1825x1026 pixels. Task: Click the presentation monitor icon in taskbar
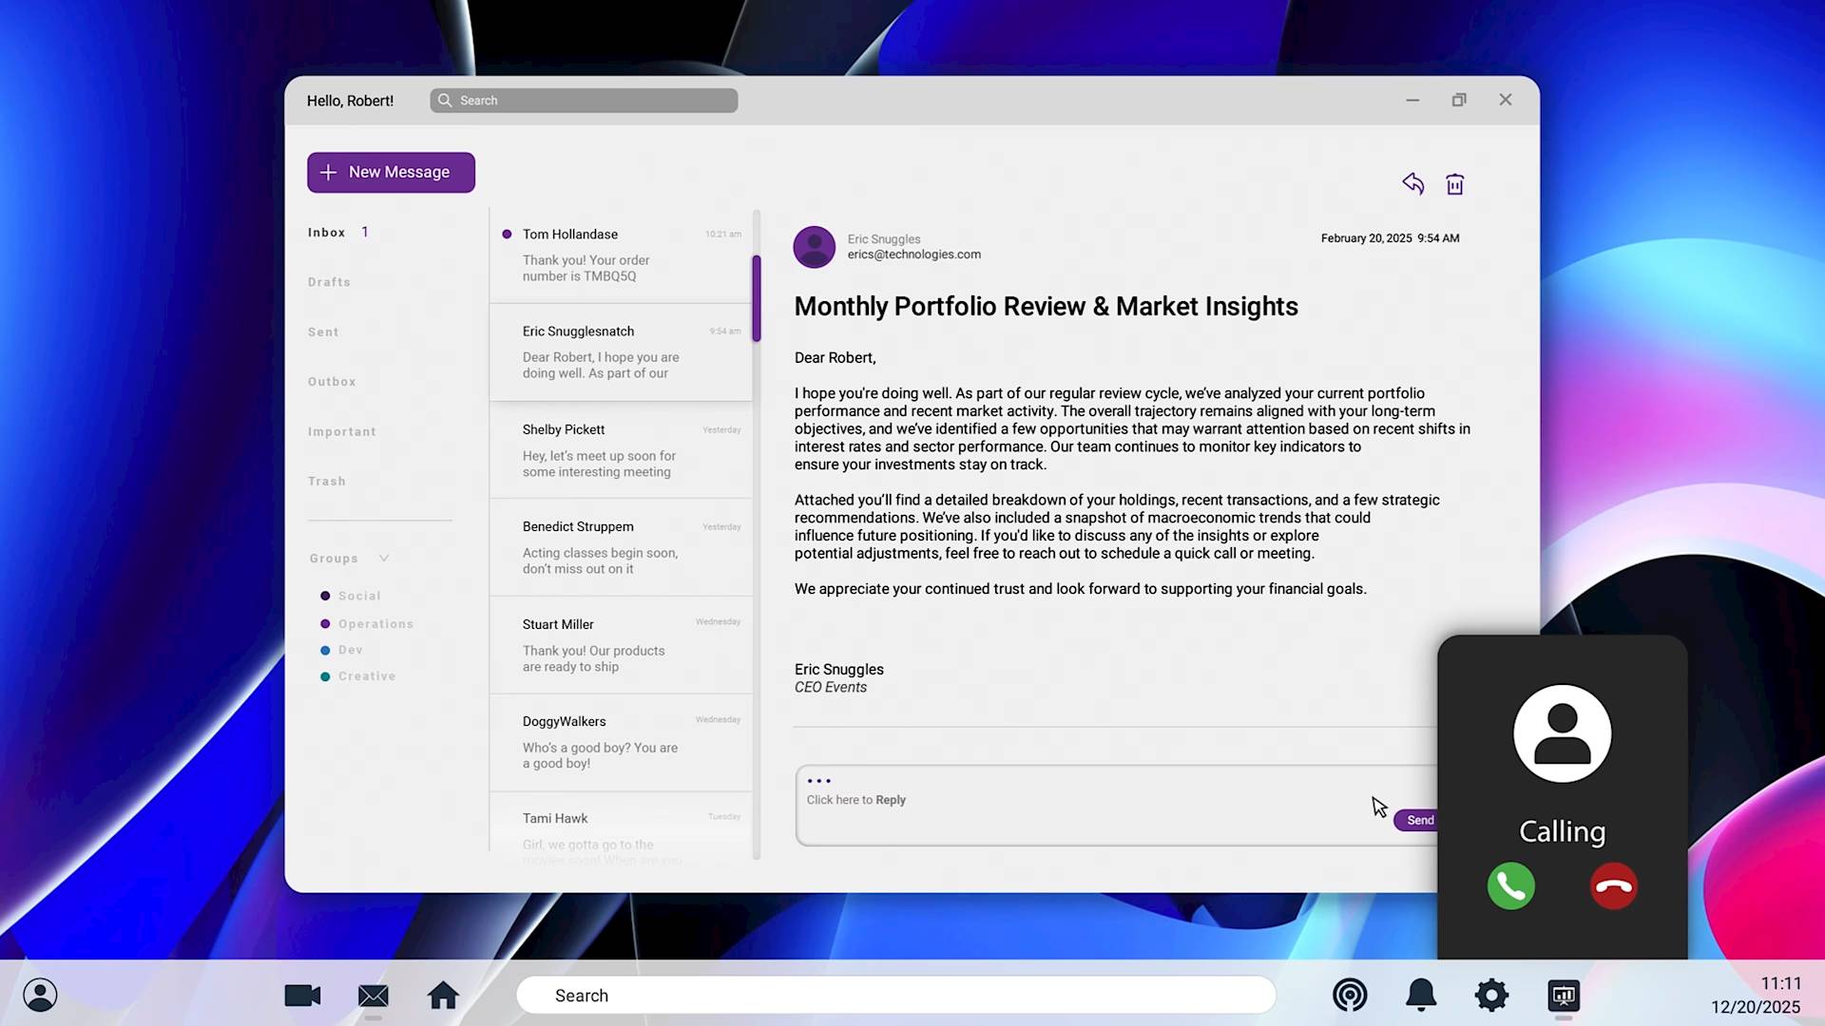tap(1564, 995)
